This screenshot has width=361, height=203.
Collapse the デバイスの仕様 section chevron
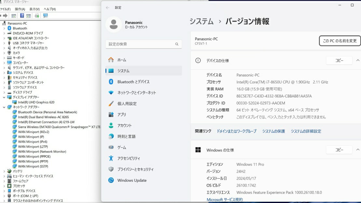point(358,60)
